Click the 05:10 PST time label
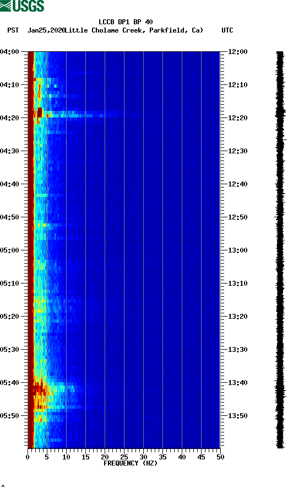Screen dimensions: 304x492 (10, 284)
